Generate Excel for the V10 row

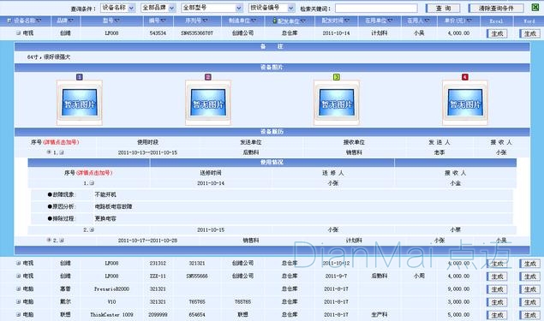497,302
